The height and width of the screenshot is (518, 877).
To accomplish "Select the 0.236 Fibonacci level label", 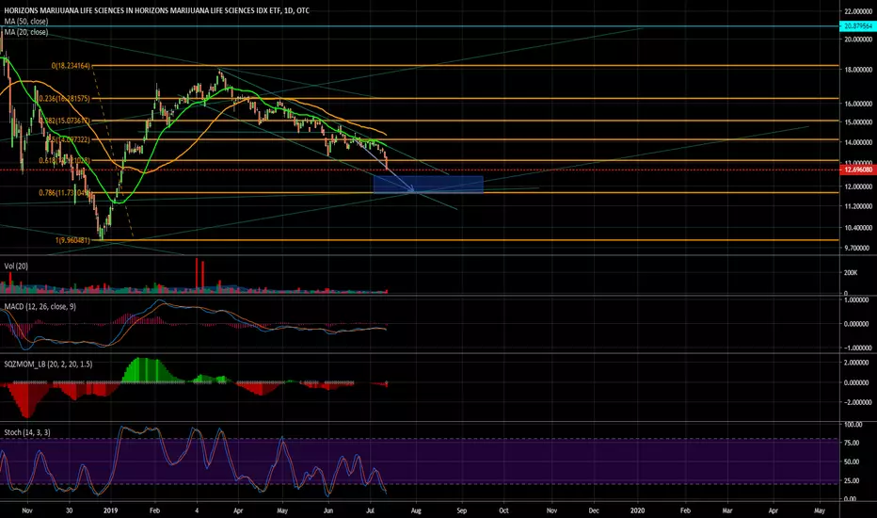I will [x=64, y=99].
